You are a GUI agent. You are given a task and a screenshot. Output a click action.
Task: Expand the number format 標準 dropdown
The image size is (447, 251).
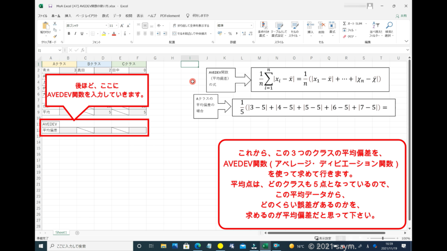point(250,26)
